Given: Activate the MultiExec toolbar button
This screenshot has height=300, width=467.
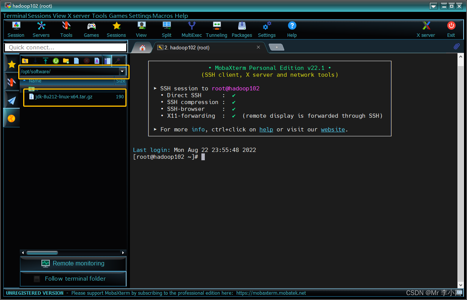Looking at the screenshot, I should (192, 30).
